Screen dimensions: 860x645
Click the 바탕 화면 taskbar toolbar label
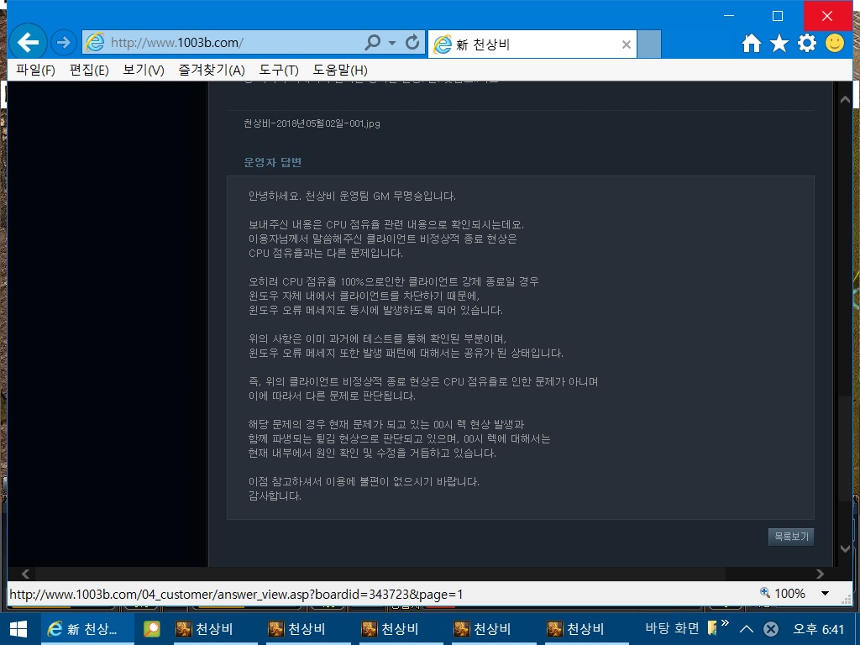click(x=672, y=628)
